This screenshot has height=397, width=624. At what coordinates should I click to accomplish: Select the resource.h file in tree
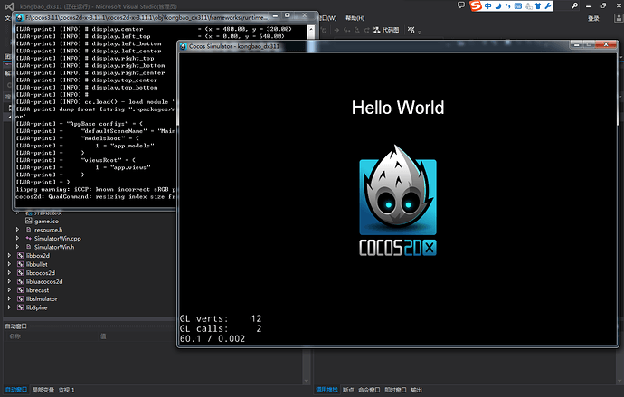[48, 230]
